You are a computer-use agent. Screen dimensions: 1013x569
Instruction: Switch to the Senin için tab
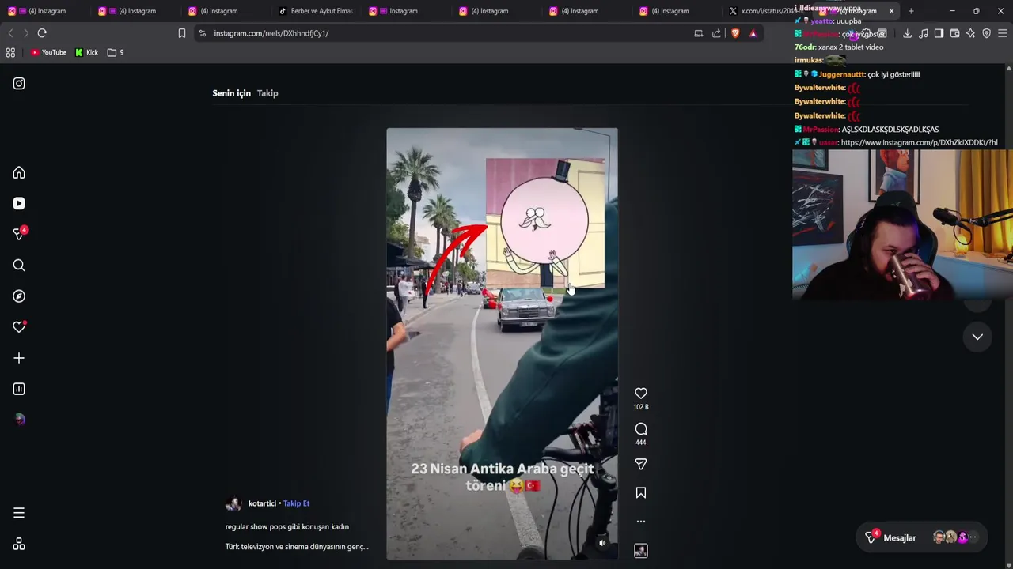click(x=231, y=93)
